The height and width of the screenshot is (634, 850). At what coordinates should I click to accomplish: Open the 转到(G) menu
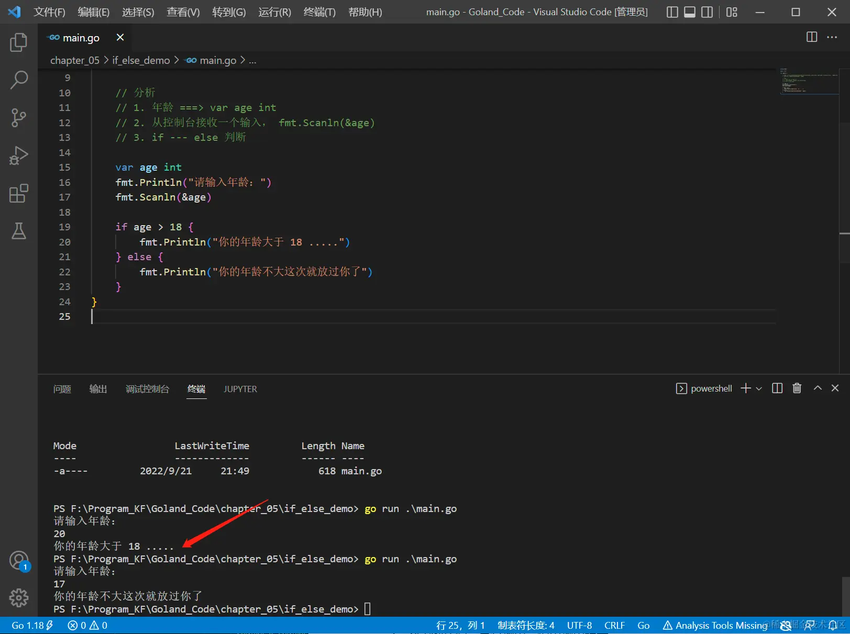tap(229, 12)
